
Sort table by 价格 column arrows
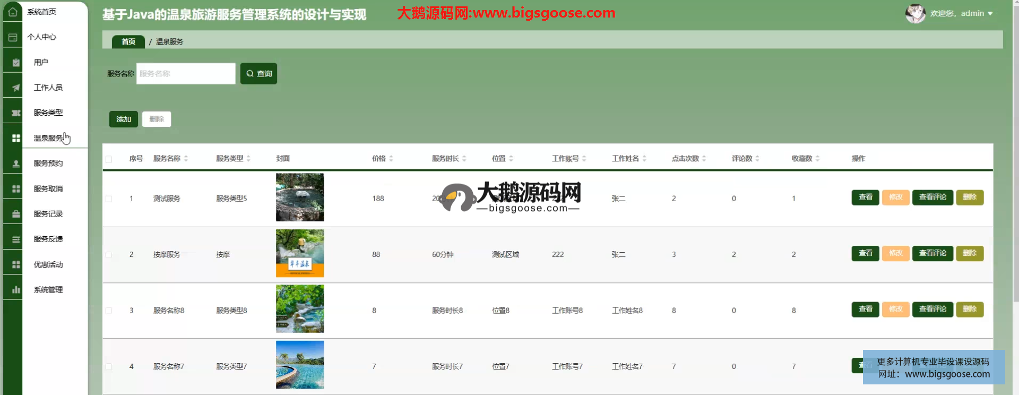pyautogui.click(x=391, y=159)
